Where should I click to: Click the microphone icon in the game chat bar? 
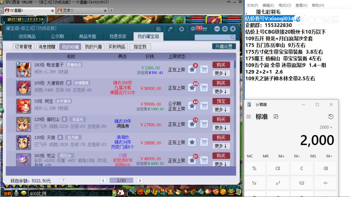coord(16,193)
